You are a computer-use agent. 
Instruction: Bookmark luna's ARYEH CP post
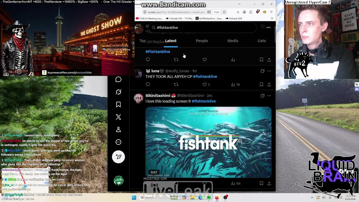pyautogui.click(x=261, y=84)
